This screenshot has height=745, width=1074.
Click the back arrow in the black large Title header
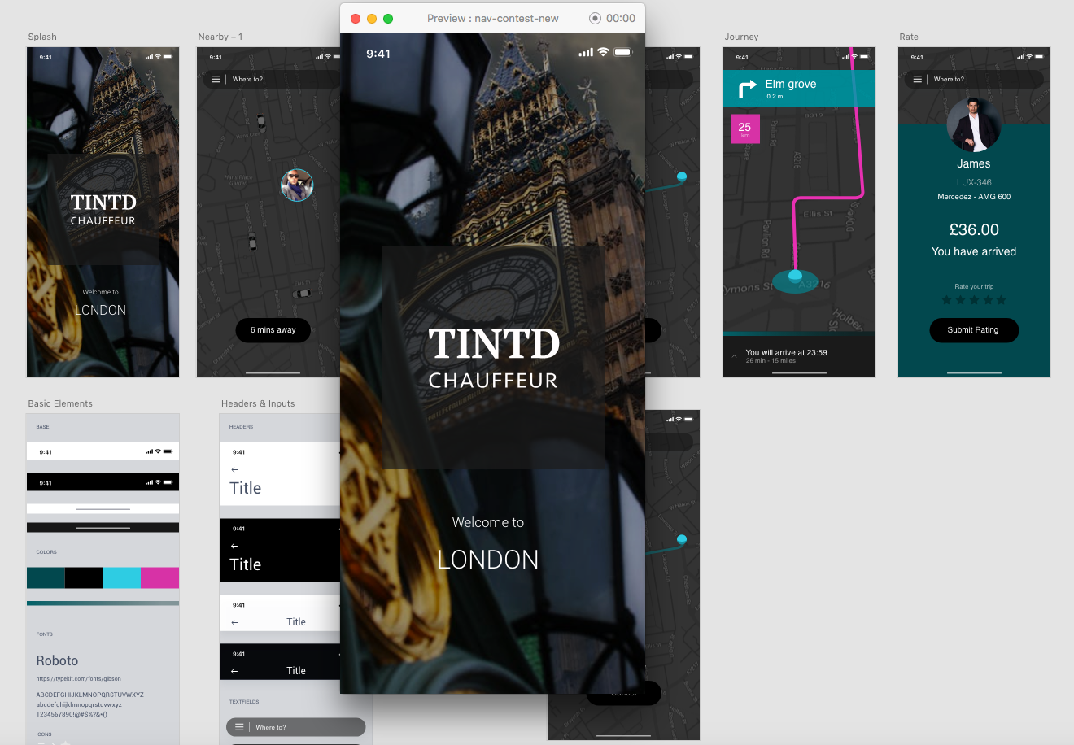234,546
